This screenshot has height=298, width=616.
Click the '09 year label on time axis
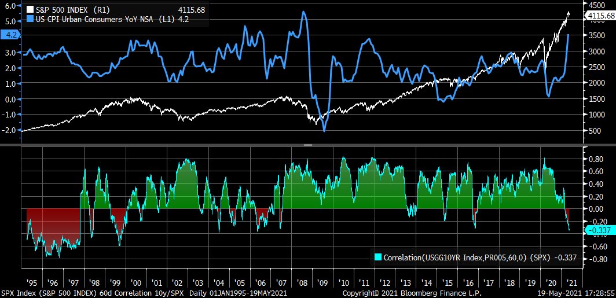pyautogui.click(x=323, y=283)
